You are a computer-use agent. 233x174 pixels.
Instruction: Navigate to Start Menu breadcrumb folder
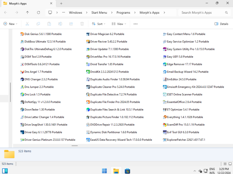99,13
